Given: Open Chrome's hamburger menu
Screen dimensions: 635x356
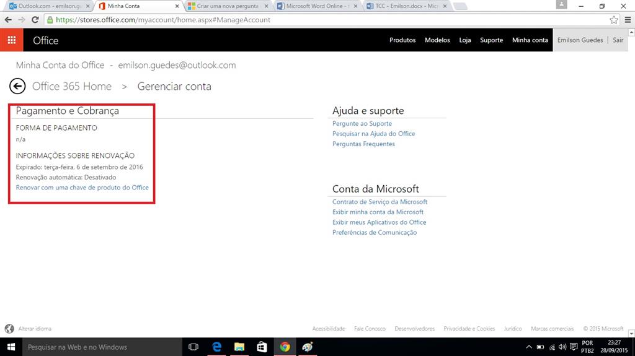Looking at the screenshot, I should pyautogui.click(x=628, y=19).
